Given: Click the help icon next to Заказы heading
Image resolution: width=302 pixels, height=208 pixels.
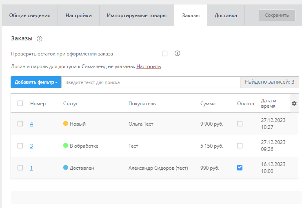Looking at the screenshot, I should pos(40,39).
